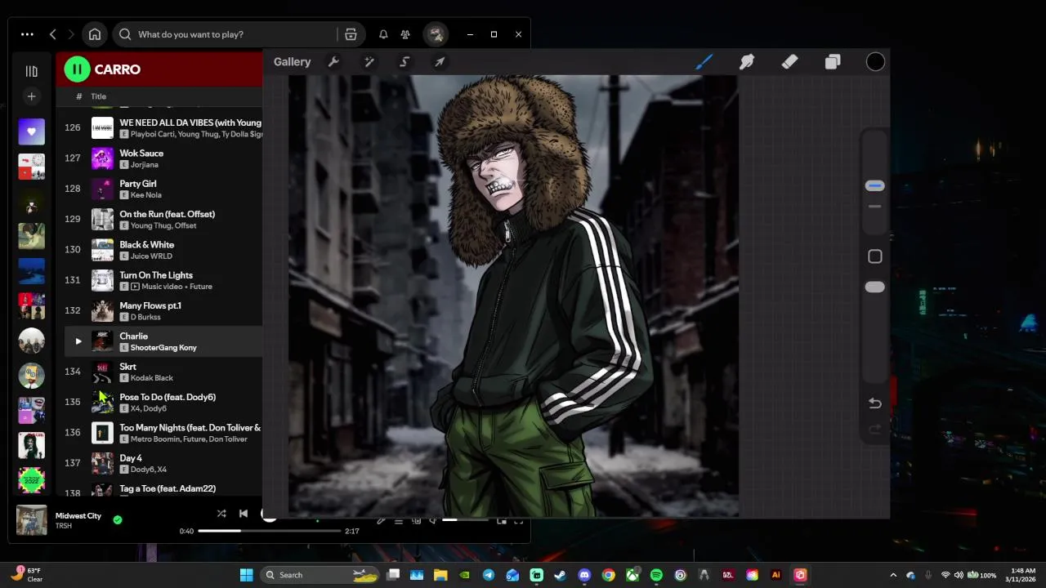
Task: Open the Procreate Layers panel
Action: [833, 62]
